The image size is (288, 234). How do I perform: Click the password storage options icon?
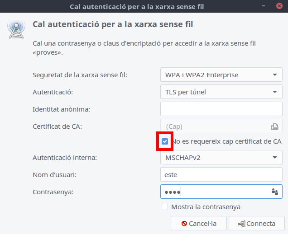point(274,192)
